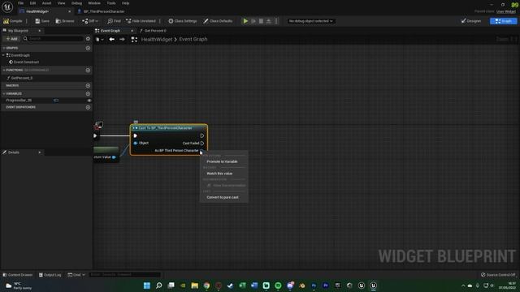This screenshot has height=292, width=520.
Task: Open the Debug menu
Action: (x=76, y=3)
